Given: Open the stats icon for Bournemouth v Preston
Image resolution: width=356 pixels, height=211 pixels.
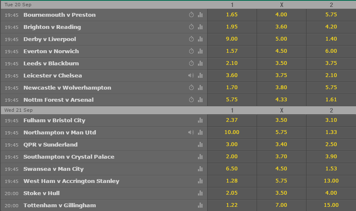Looking at the screenshot, I should (x=200, y=15).
